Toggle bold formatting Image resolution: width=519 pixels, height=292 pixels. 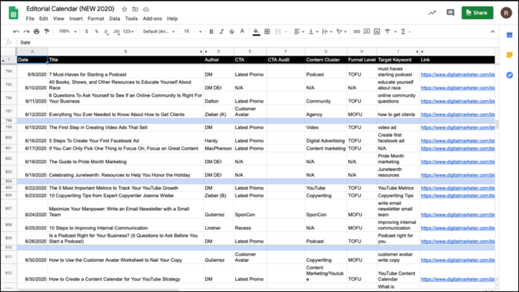click(x=211, y=31)
